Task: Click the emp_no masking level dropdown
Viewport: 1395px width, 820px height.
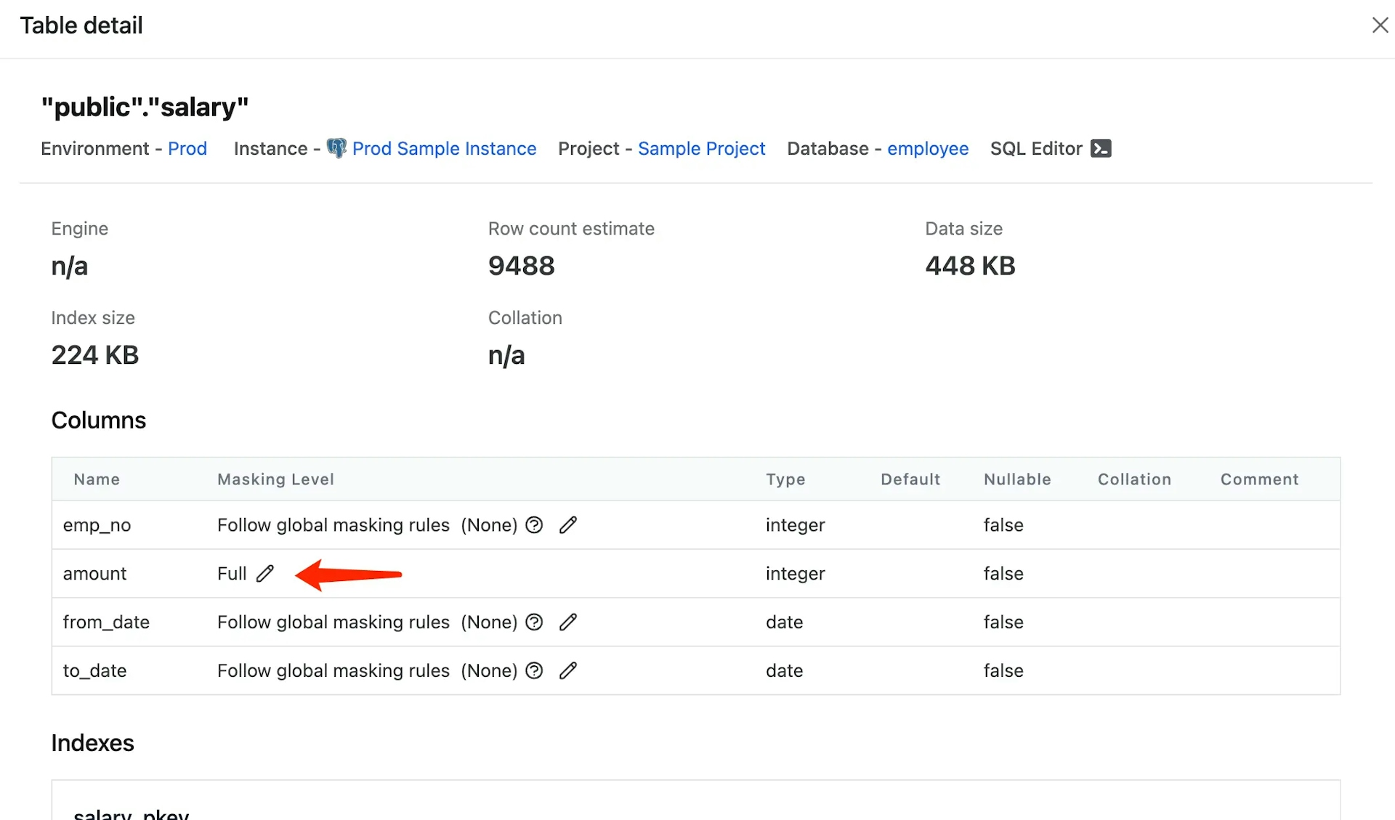Action: (567, 524)
